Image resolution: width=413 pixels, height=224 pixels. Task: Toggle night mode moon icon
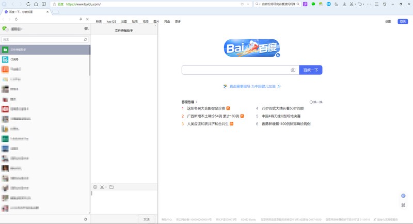click(x=336, y=4)
